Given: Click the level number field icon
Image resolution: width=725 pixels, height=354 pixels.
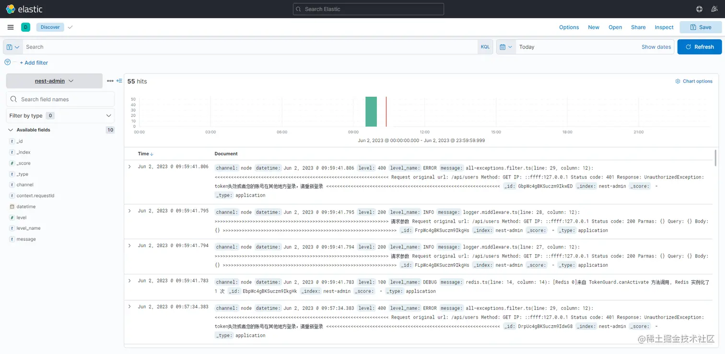Looking at the screenshot, I should coord(12,218).
